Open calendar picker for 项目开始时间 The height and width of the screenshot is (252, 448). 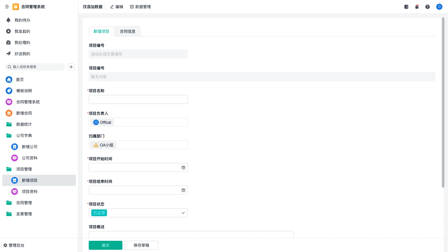[x=183, y=167]
